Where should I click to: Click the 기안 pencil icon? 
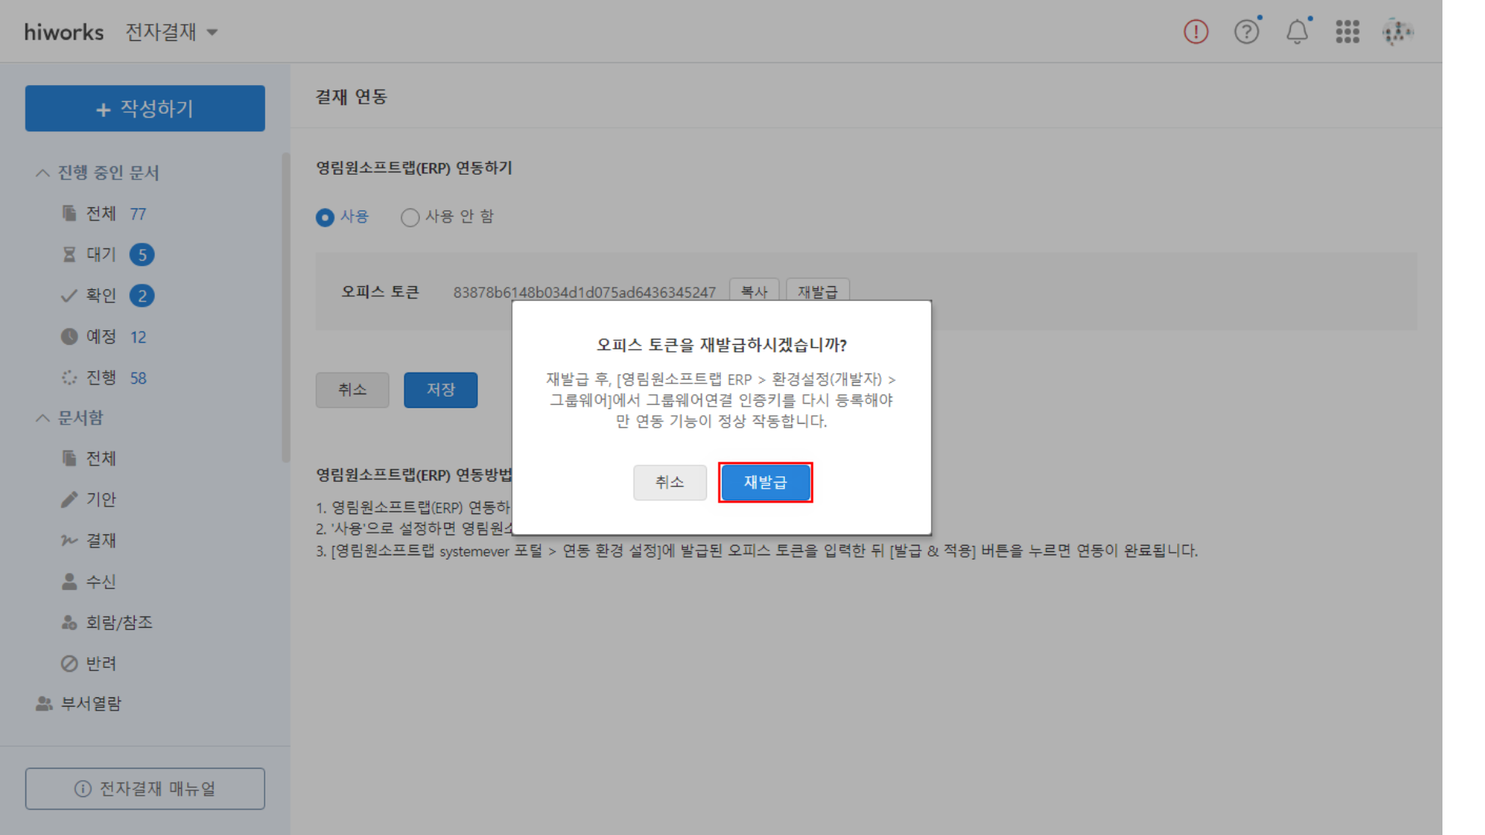coord(70,499)
